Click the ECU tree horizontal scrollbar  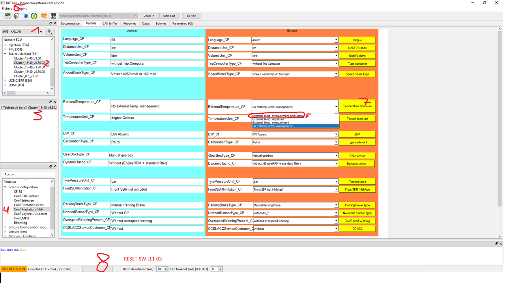point(26,93)
